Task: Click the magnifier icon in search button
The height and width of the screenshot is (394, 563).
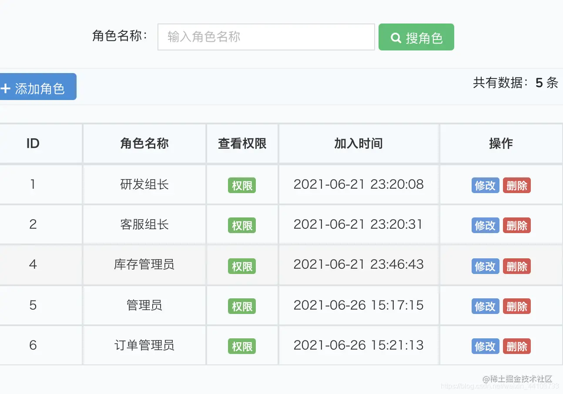Action: (395, 37)
